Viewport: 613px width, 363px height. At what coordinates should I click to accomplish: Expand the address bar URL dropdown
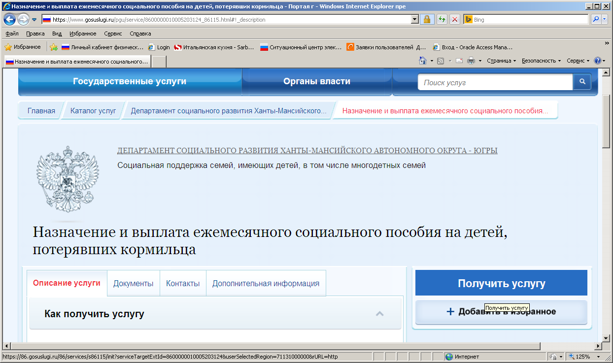[415, 20]
